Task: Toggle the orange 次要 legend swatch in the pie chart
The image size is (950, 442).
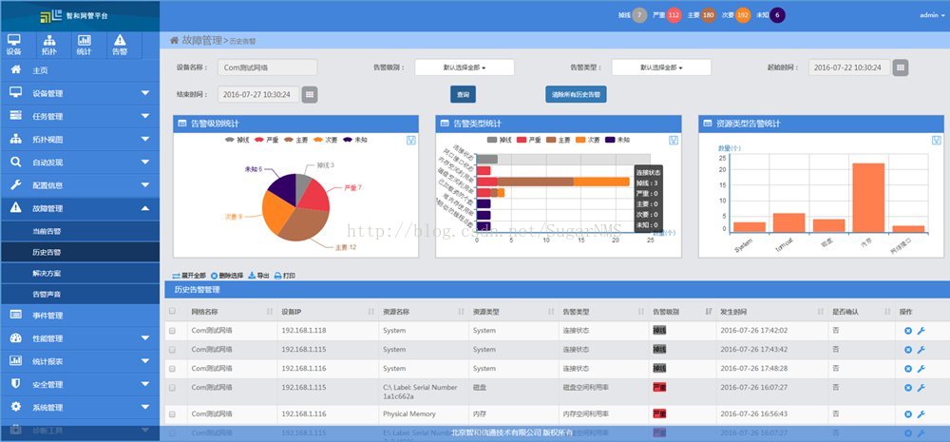Action: 318,140
